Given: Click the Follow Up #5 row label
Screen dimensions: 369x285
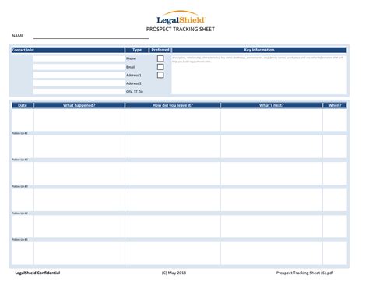Looking at the screenshot, I should [x=19, y=240].
